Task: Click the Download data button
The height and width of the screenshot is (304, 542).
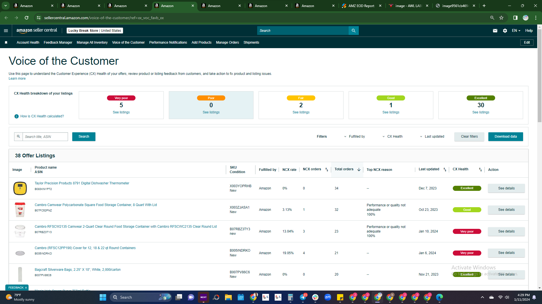Action: (x=506, y=137)
